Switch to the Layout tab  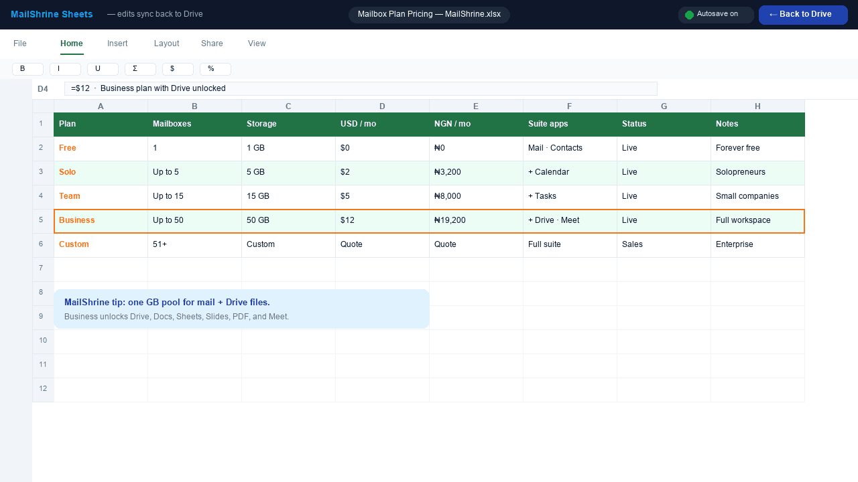167,44
